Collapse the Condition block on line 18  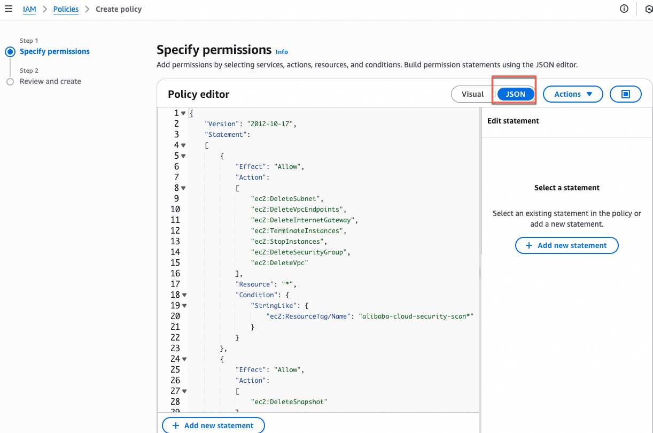184,295
